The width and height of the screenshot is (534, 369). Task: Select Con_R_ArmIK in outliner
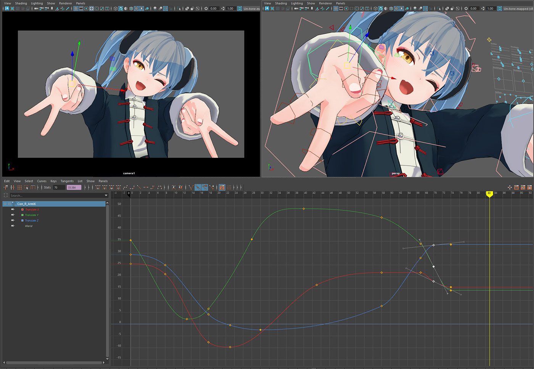click(x=26, y=204)
